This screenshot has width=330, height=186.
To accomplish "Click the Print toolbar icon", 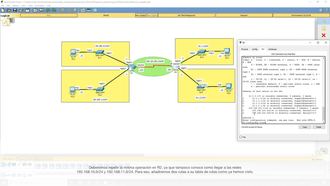I will (x=21, y=11).
